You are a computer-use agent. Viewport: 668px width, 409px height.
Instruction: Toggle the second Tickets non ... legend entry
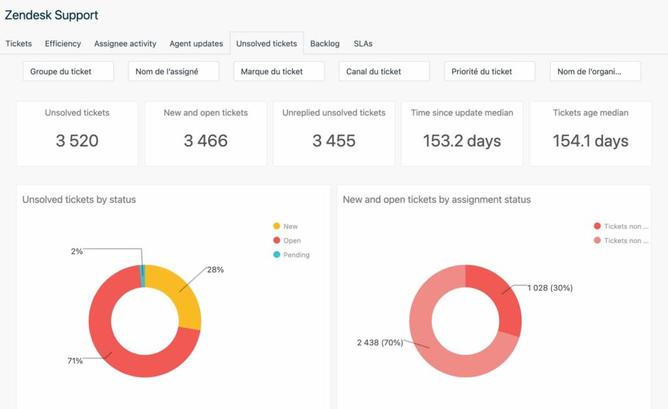tap(621, 240)
